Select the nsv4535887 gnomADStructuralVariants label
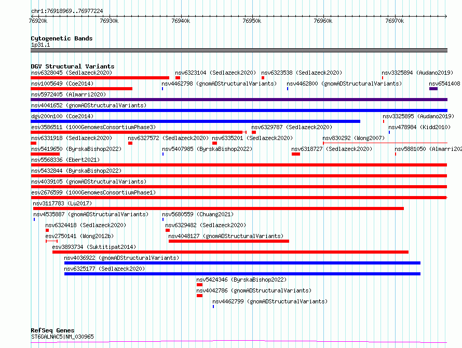This screenshot has width=462, height=348. [91, 214]
